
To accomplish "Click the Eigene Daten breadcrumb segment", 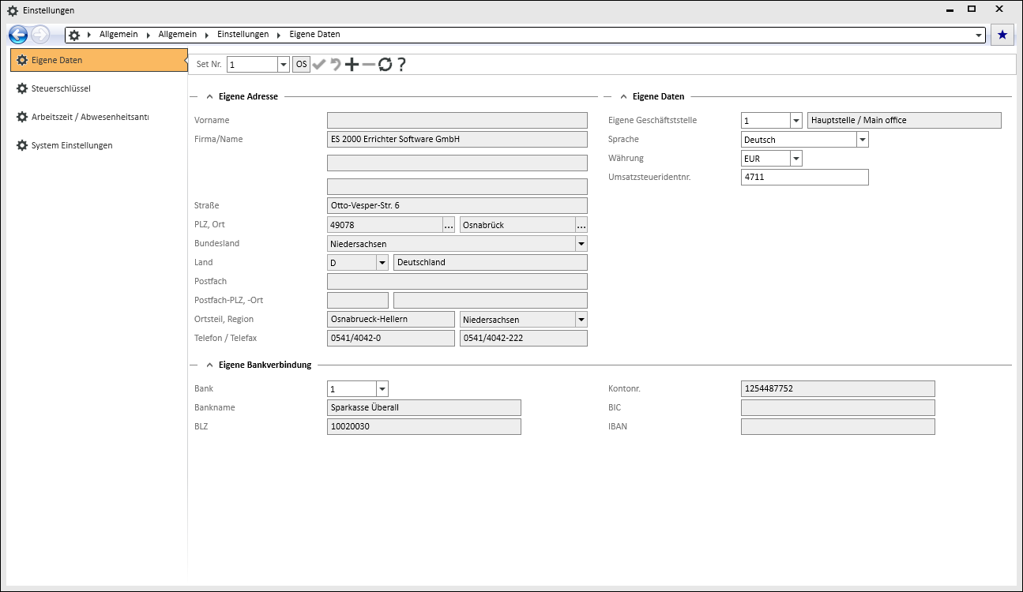I will click(x=314, y=35).
